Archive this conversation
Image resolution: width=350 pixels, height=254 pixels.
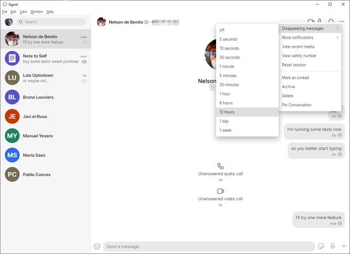point(310,86)
